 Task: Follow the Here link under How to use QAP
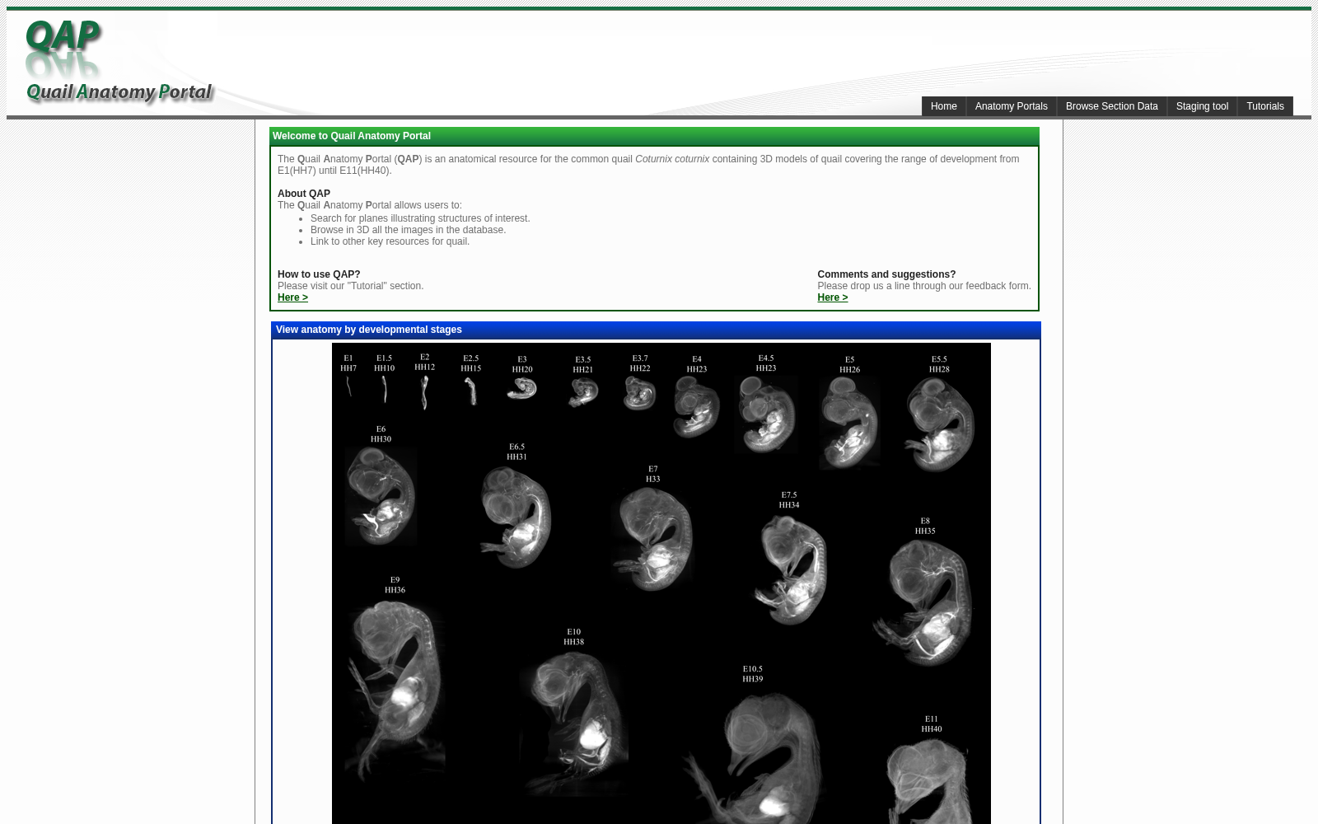(x=292, y=297)
